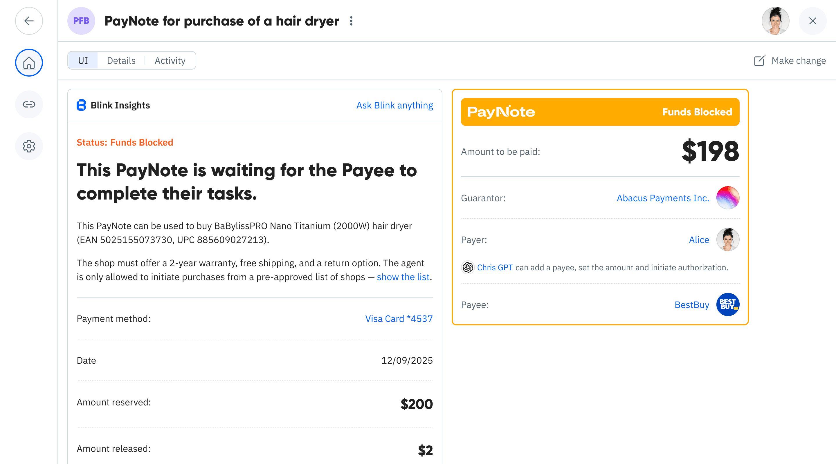Open Settings via the gear icon
The height and width of the screenshot is (464, 836).
(29, 146)
